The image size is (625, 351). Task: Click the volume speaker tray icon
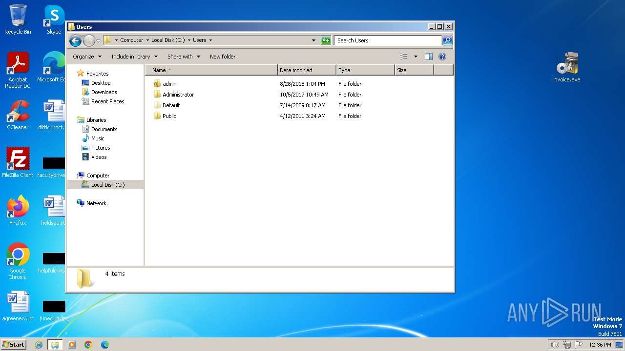coord(555,345)
